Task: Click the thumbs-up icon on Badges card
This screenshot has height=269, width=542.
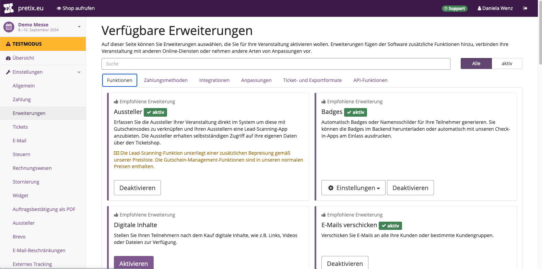Action: (x=323, y=102)
